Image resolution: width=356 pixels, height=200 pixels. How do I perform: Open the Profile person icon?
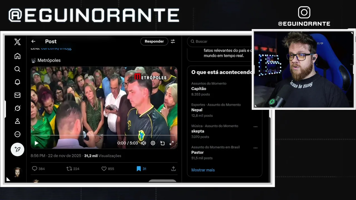pos(17,121)
